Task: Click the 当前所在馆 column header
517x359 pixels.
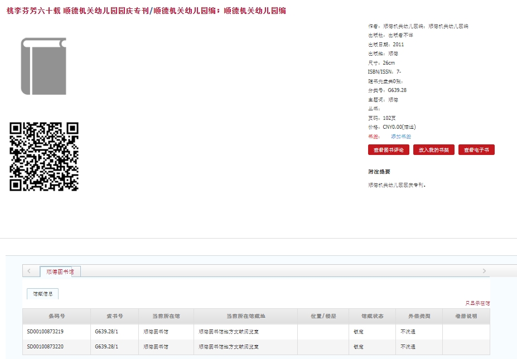Action: [166, 316]
